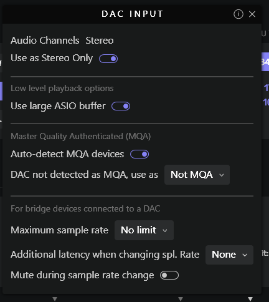Click the gray down arrow under dialog's center
269x302 pixels.
point(181,299)
